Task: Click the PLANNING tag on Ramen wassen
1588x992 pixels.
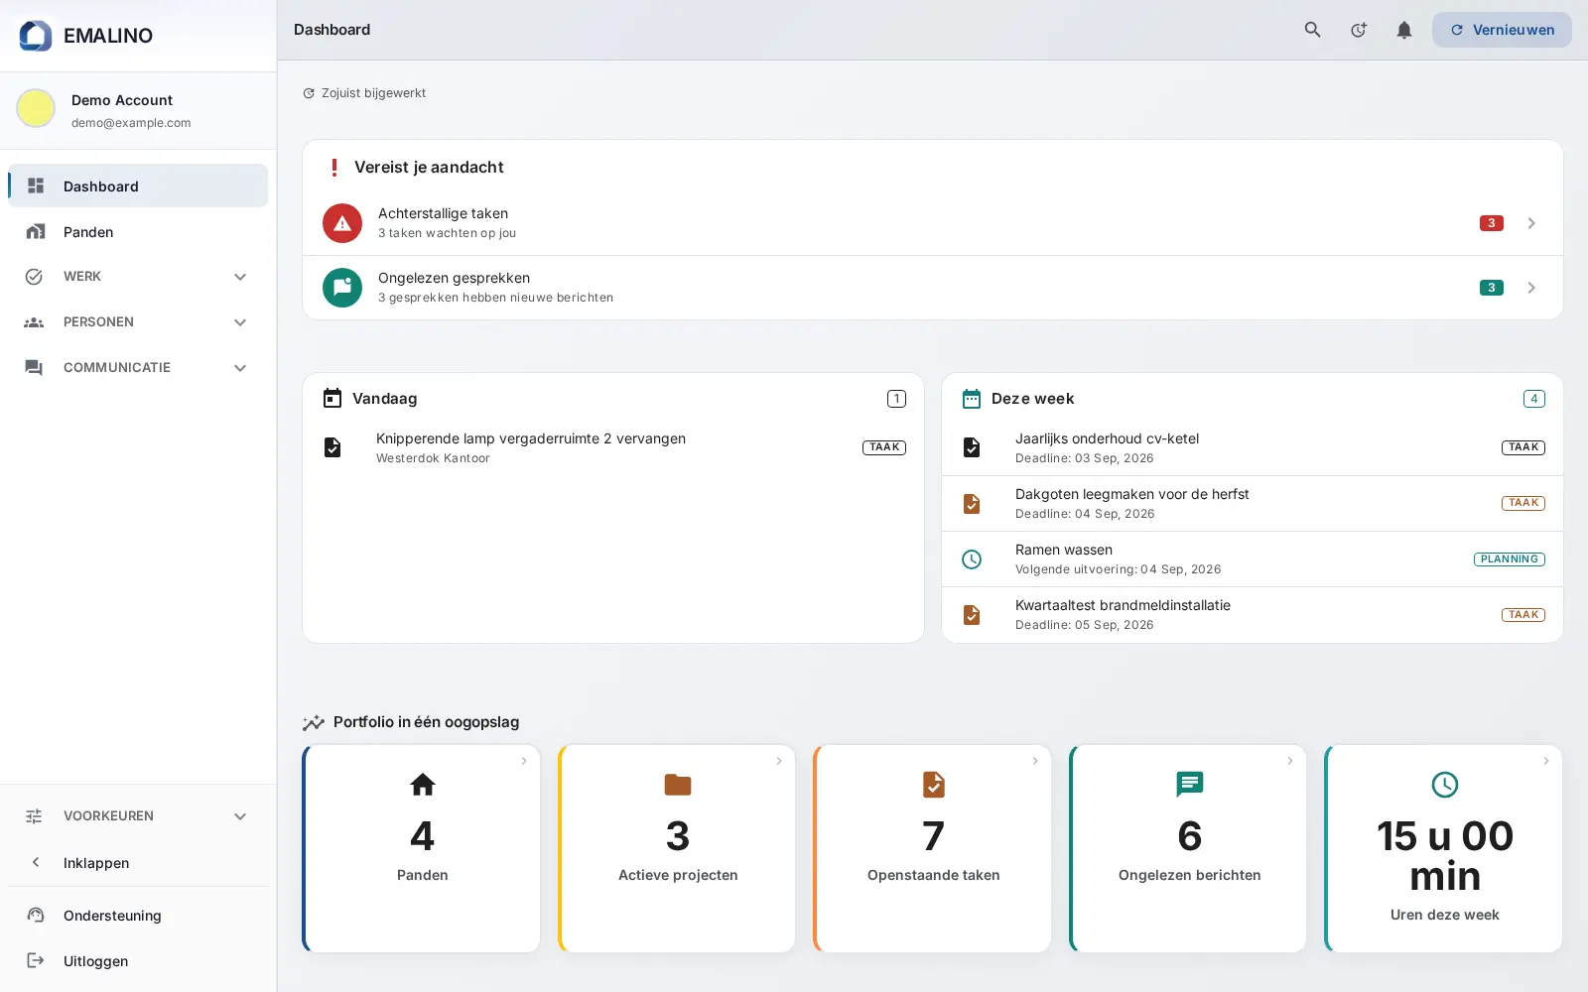Action: click(x=1510, y=559)
